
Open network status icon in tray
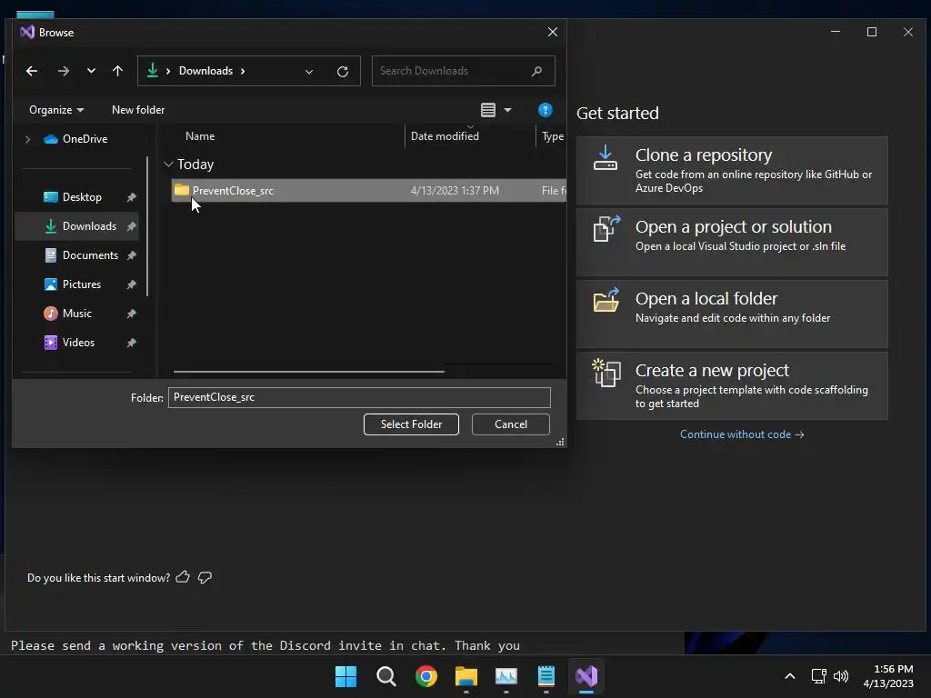(x=819, y=676)
